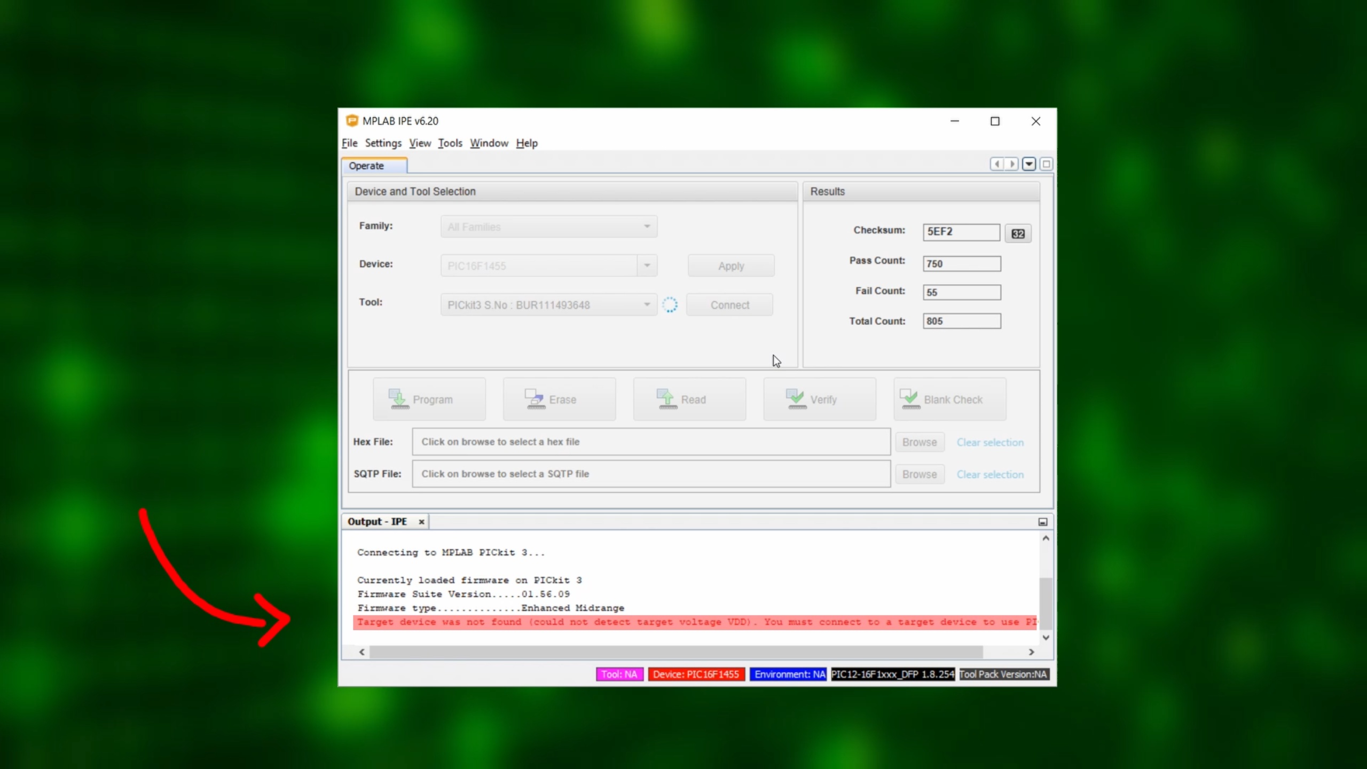Viewport: 1367px width, 769px height.
Task: Click the Verify button icon
Action: pyautogui.click(x=796, y=399)
